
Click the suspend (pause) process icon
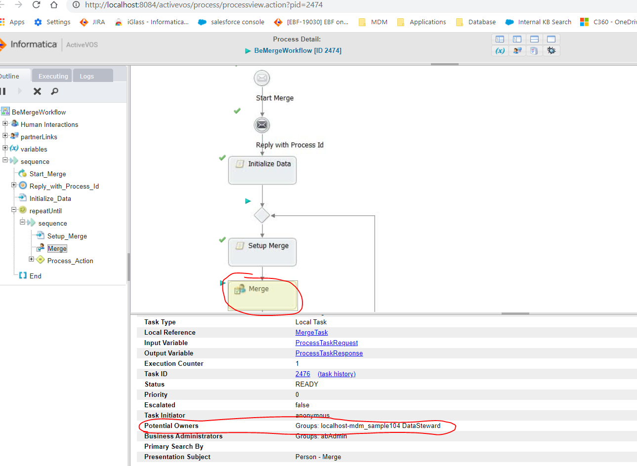click(3, 91)
